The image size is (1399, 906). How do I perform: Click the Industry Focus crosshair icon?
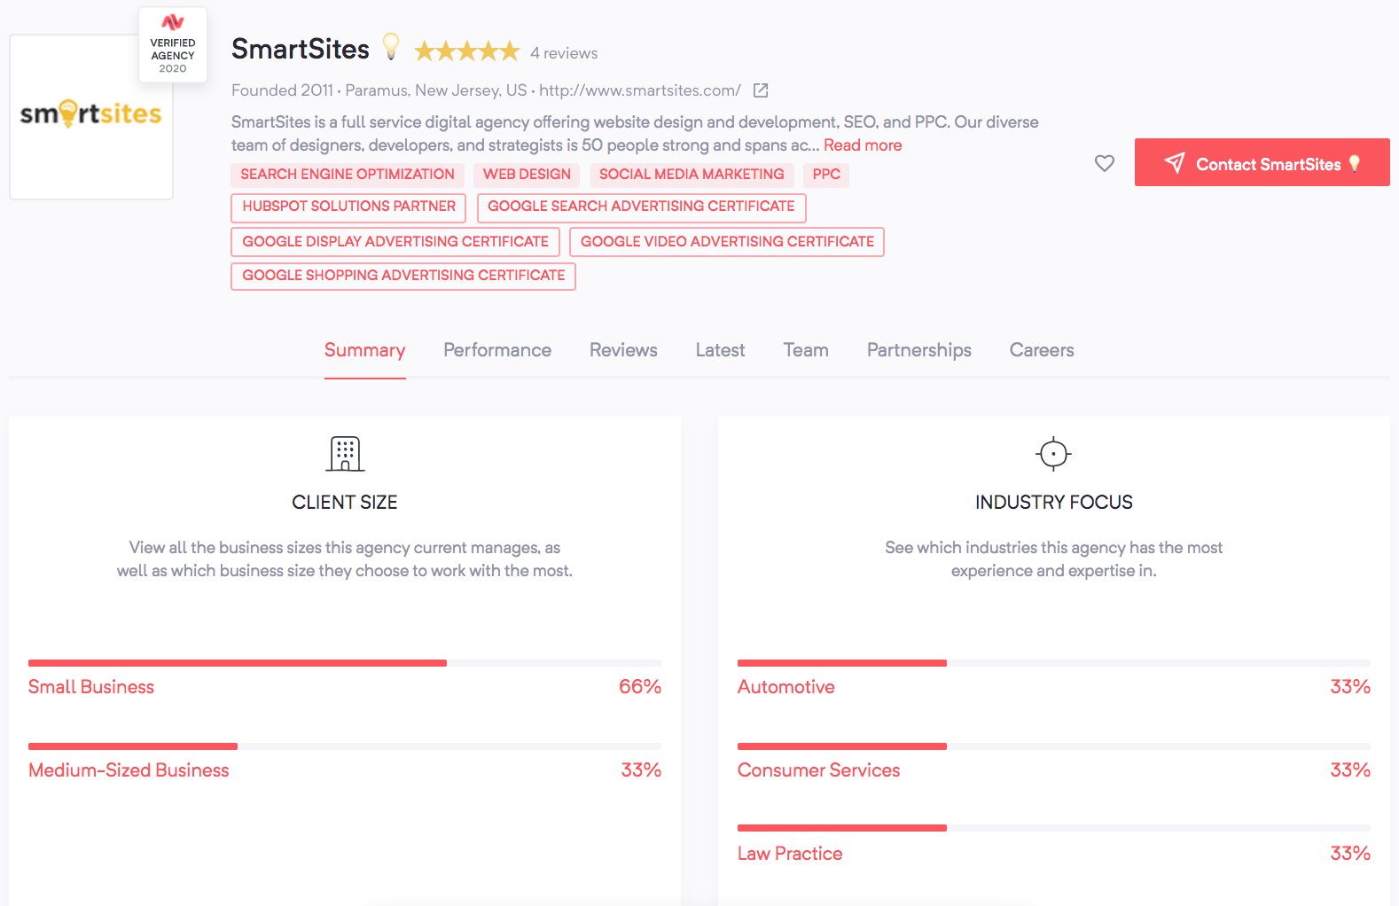[1053, 454]
